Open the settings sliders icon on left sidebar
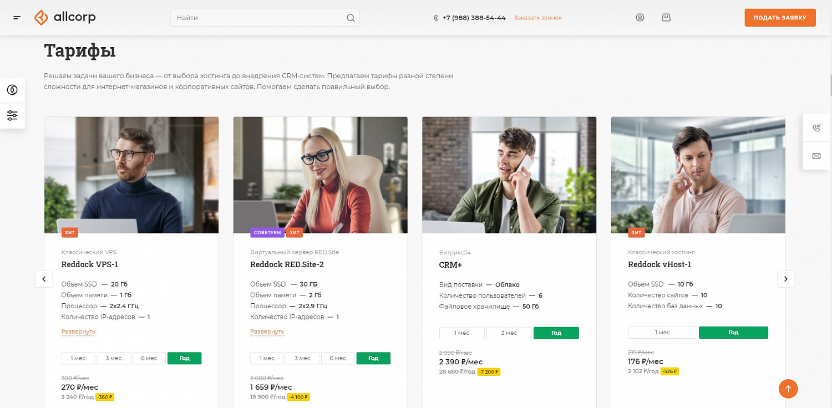 (12, 116)
